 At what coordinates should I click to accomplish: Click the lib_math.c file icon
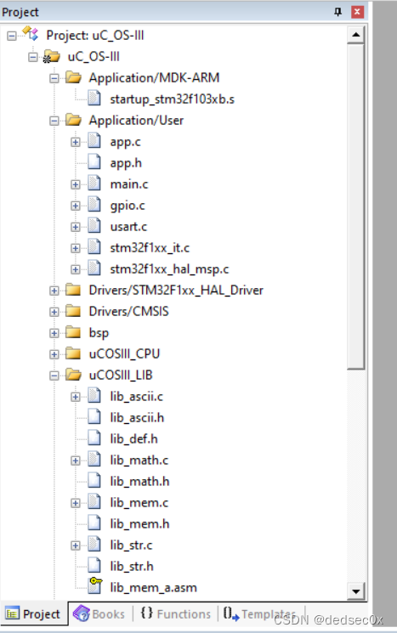pyautogui.click(x=94, y=460)
